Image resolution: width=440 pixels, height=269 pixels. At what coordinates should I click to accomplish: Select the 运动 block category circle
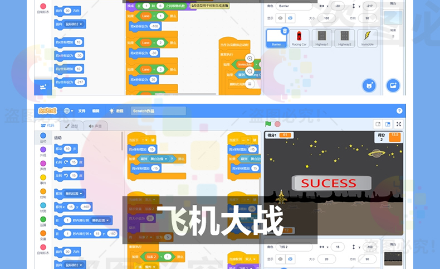pos(43,136)
